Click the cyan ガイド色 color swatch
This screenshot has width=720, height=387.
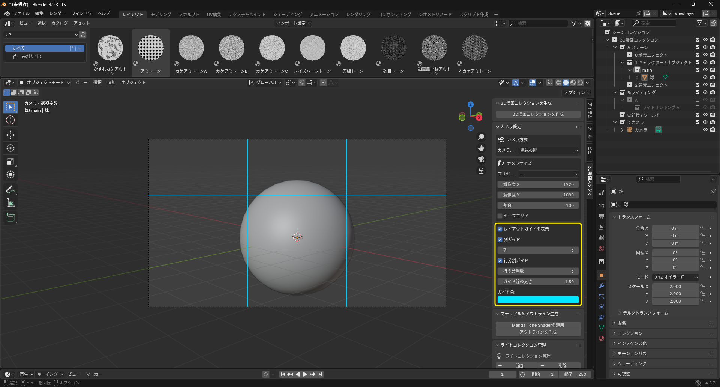pos(538,300)
